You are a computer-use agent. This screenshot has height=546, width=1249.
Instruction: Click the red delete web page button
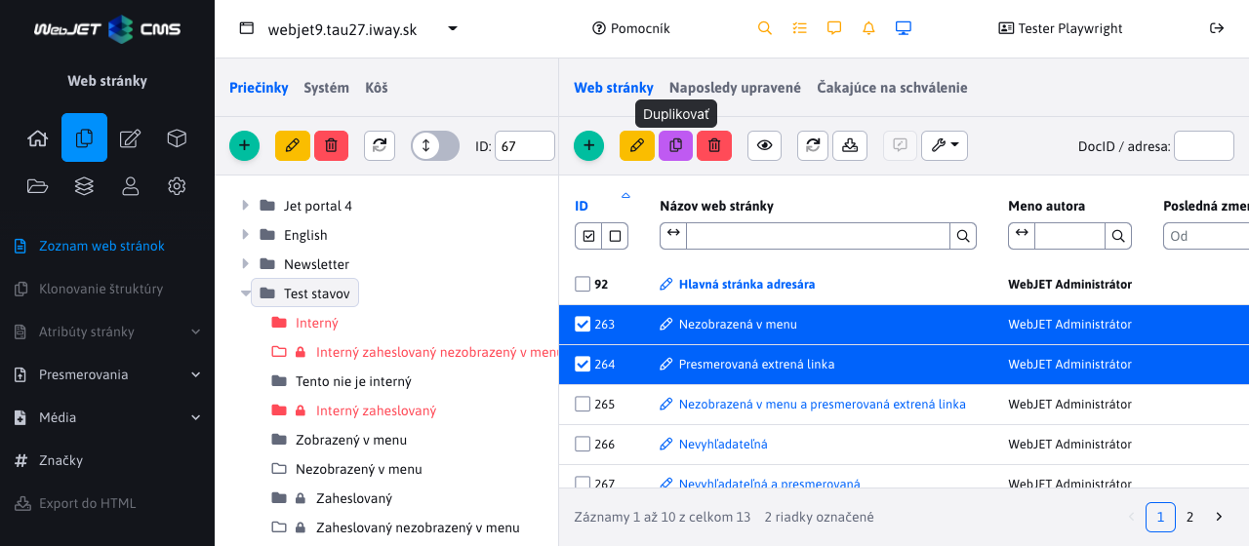(714, 146)
